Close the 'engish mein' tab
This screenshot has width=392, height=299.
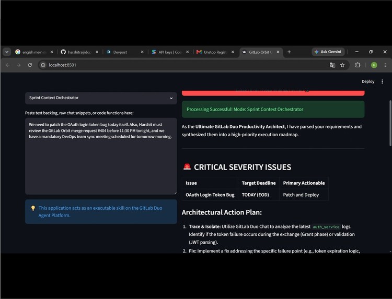pyautogui.click(x=52, y=52)
